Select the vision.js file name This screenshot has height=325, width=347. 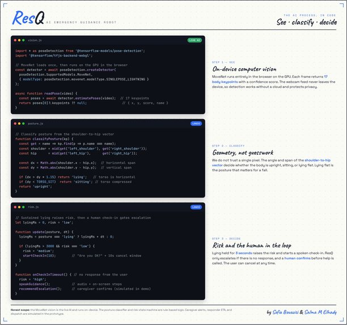point(35,40)
